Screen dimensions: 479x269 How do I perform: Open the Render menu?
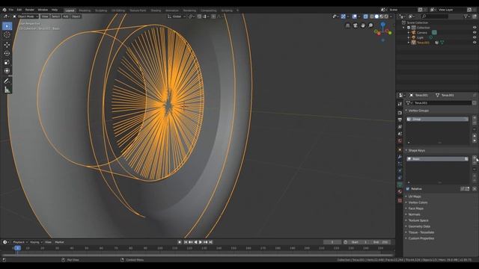pos(30,10)
